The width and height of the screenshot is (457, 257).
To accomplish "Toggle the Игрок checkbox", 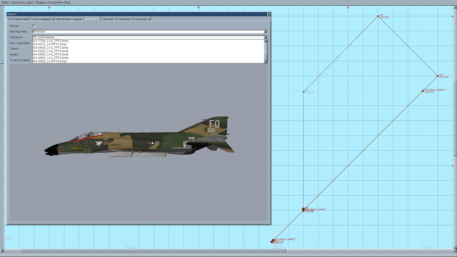I will point(34,26).
